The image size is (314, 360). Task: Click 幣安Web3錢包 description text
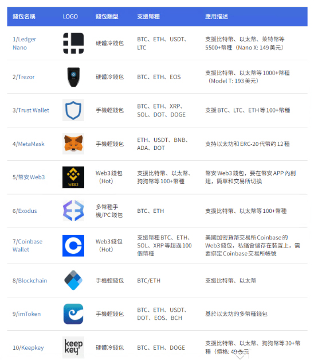coord(250,177)
